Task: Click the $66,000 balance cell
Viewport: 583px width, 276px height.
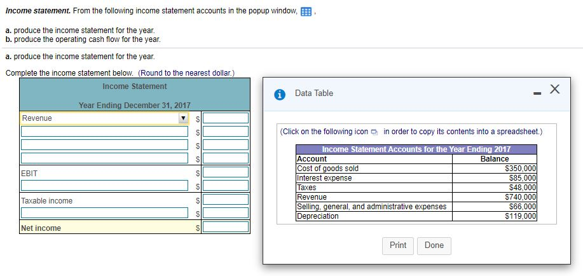Action: tap(495, 207)
